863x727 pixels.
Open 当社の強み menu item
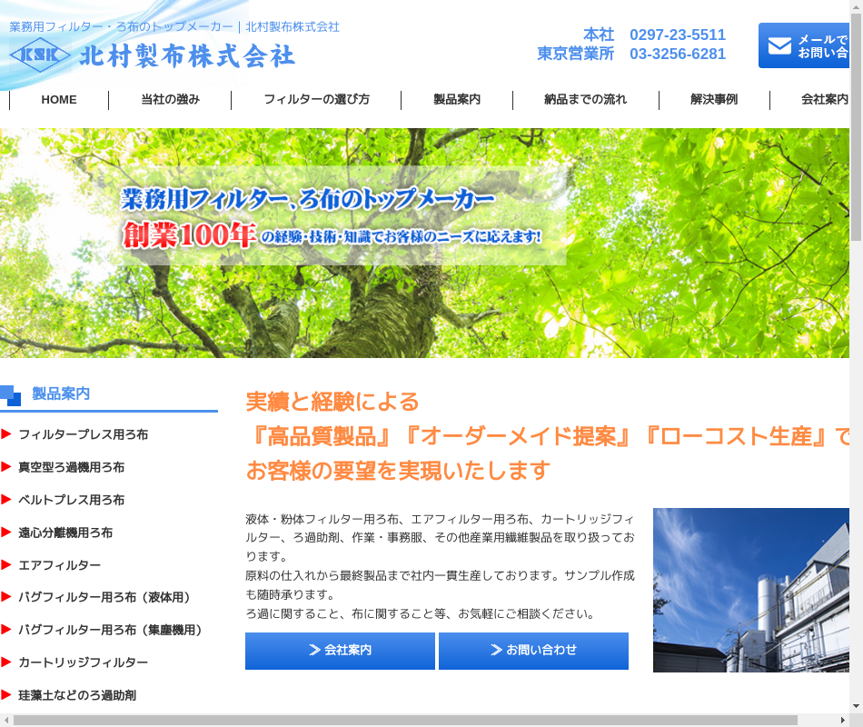click(170, 100)
